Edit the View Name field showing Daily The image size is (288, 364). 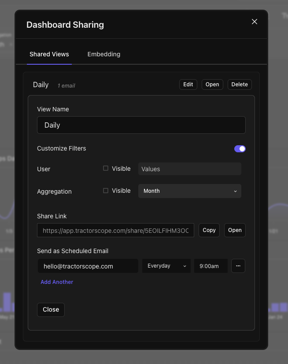[x=141, y=125]
